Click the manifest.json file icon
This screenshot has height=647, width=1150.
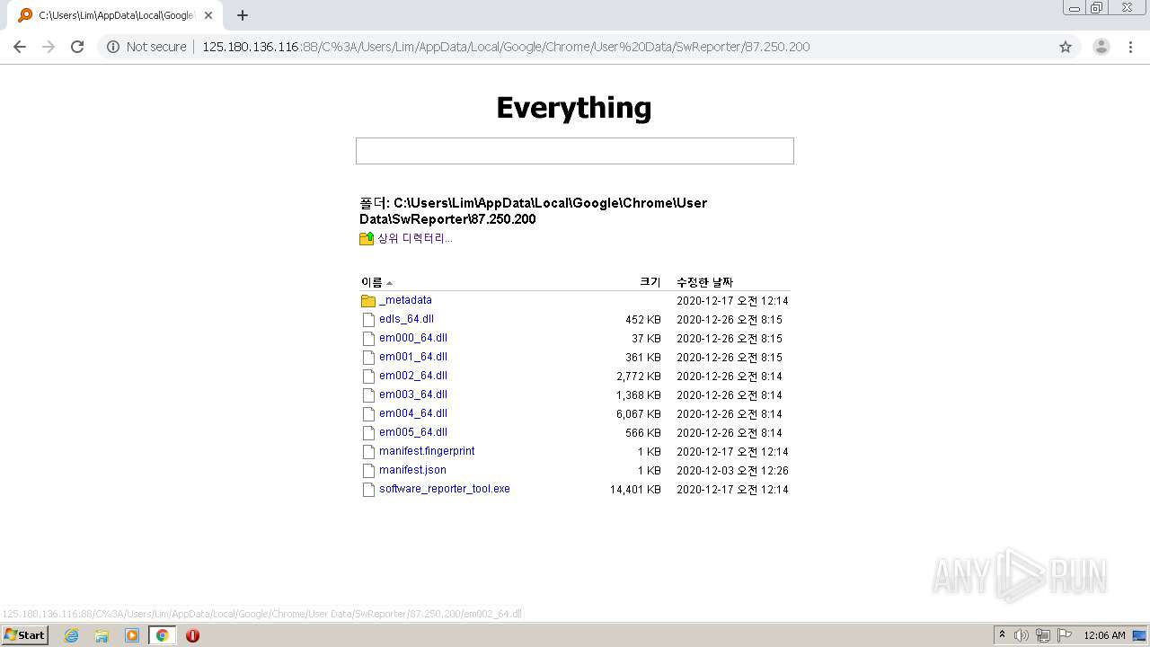point(368,471)
